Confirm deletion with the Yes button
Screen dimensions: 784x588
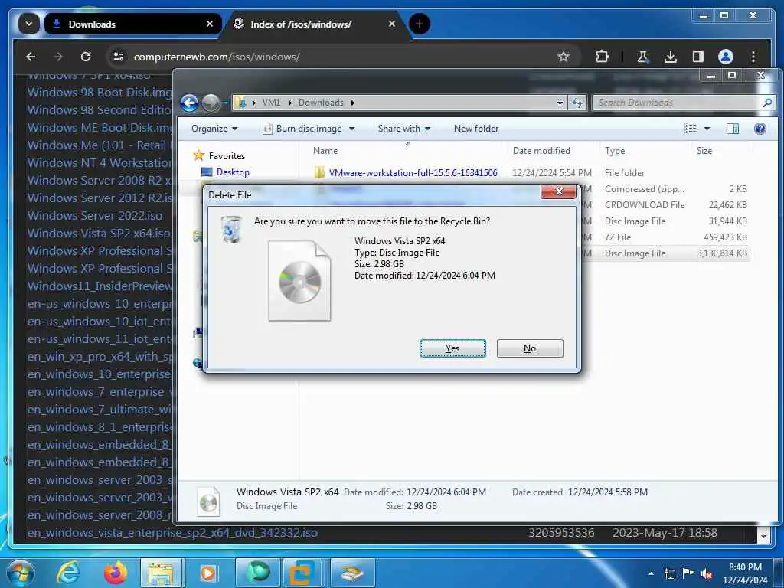point(452,348)
